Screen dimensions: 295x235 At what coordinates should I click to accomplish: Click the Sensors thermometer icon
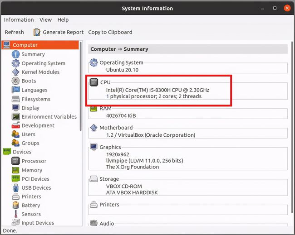click(16, 214)
